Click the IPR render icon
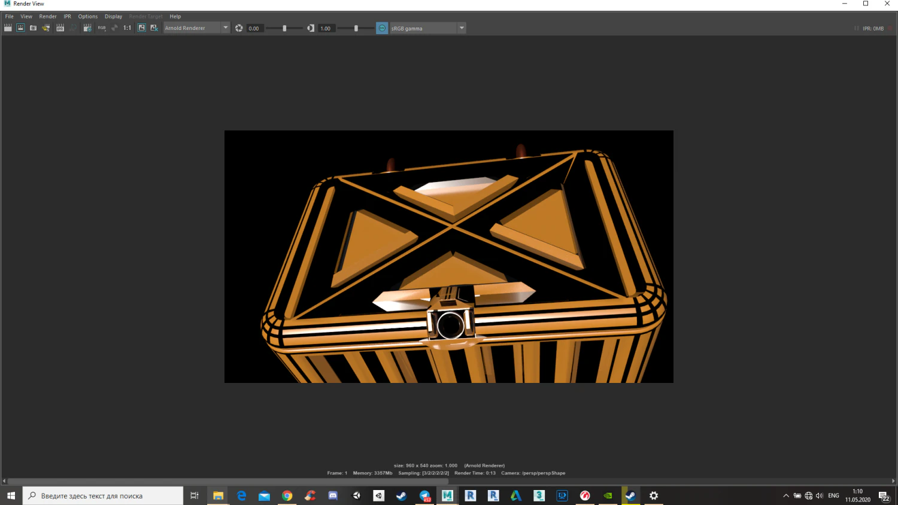The image size is (898, 505). (x=60, y=28)
